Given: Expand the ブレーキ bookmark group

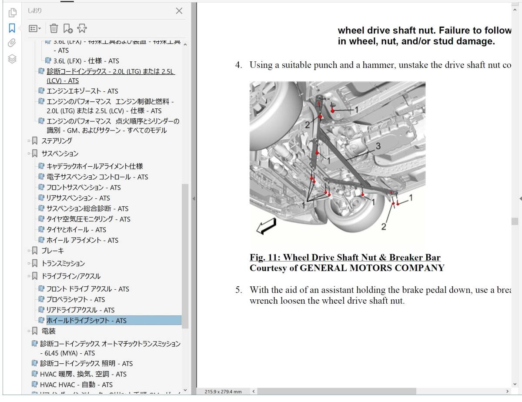Looking at the screenshot, I should (29, 251).
